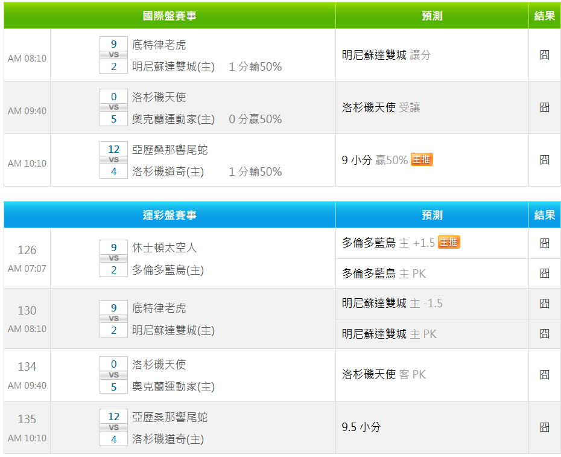Click the VS badge in game 130

tap(114, 318)
